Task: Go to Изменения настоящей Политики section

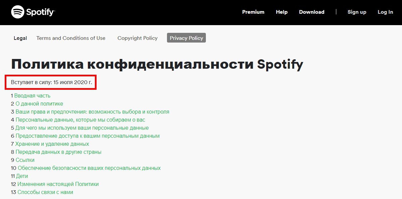Action: click(58, 184)
